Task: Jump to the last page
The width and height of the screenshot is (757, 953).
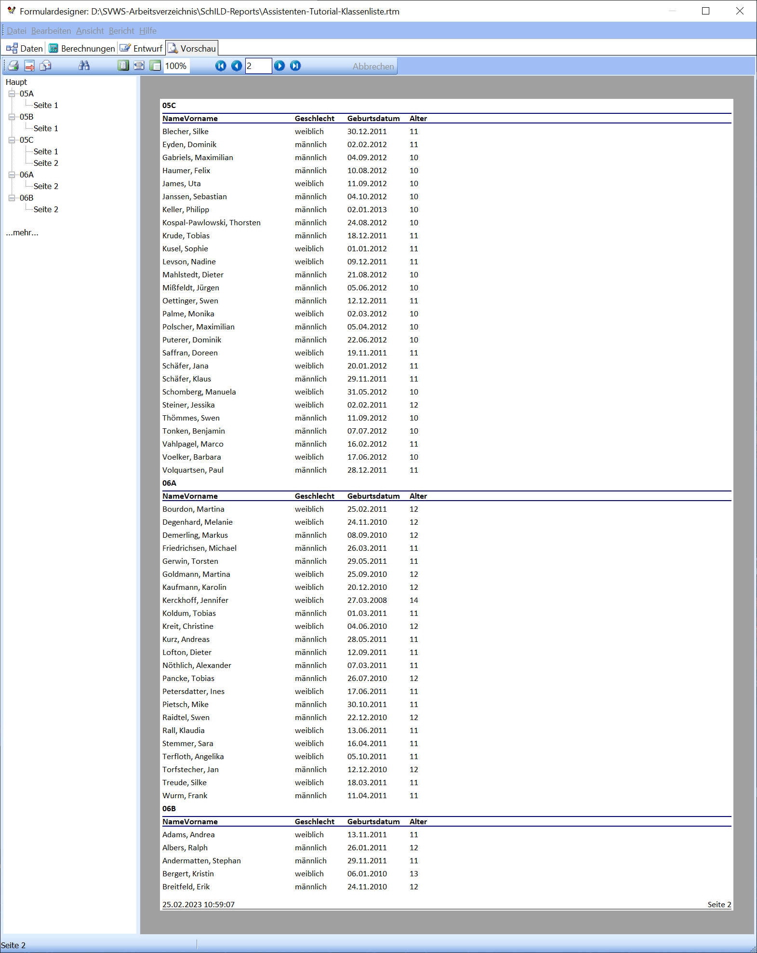Action: pyautogui.click(x=295, y=66)
